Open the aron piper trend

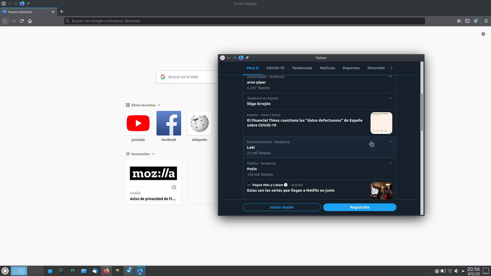320,83
